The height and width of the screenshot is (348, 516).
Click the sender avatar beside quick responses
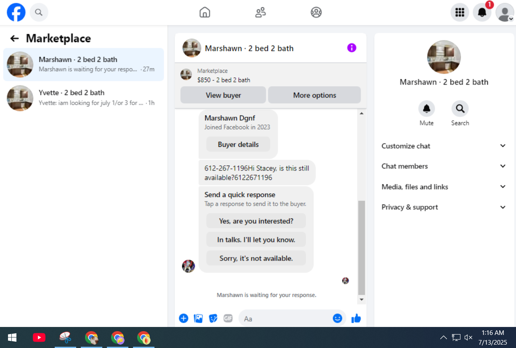click(x=189, y=266)
